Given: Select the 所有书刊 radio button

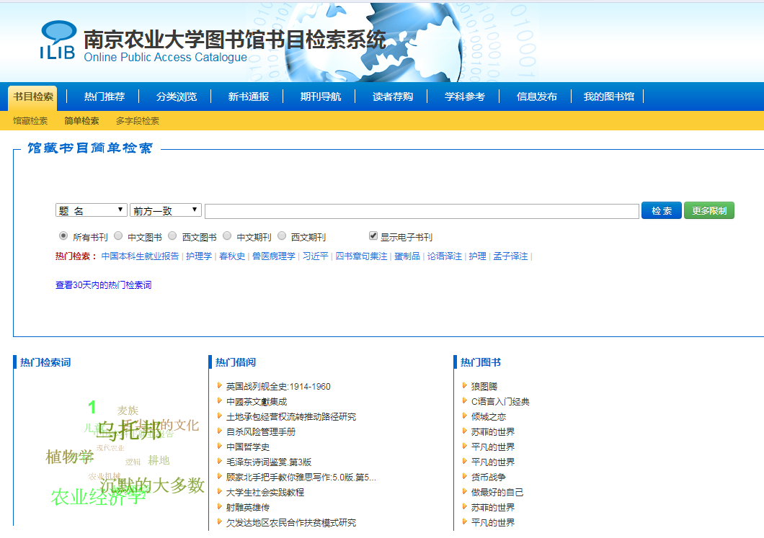Looking at the screenshot, I should click(63, 236).
